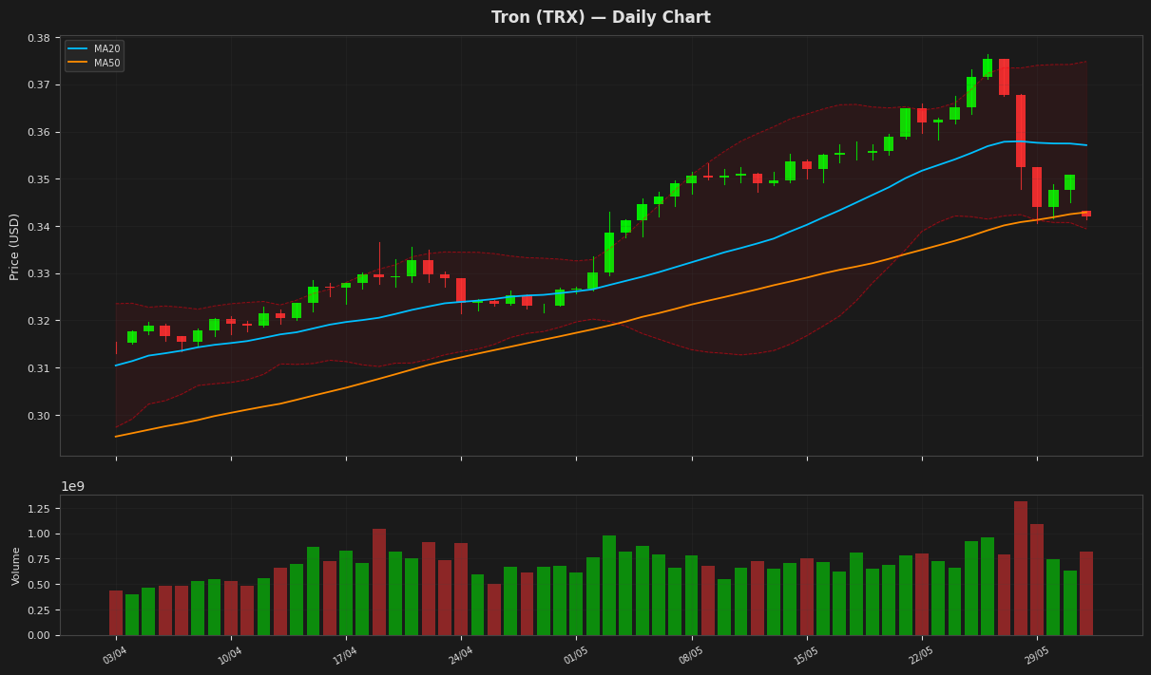Click the 0.30 price tick label
The width and height of the screenshot is (1151, 675).
coord(38,416)
